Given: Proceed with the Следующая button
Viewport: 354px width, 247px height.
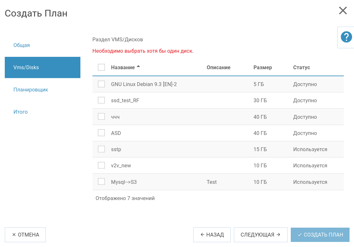Looking at the screenshot, I should (x=261, y=235).
